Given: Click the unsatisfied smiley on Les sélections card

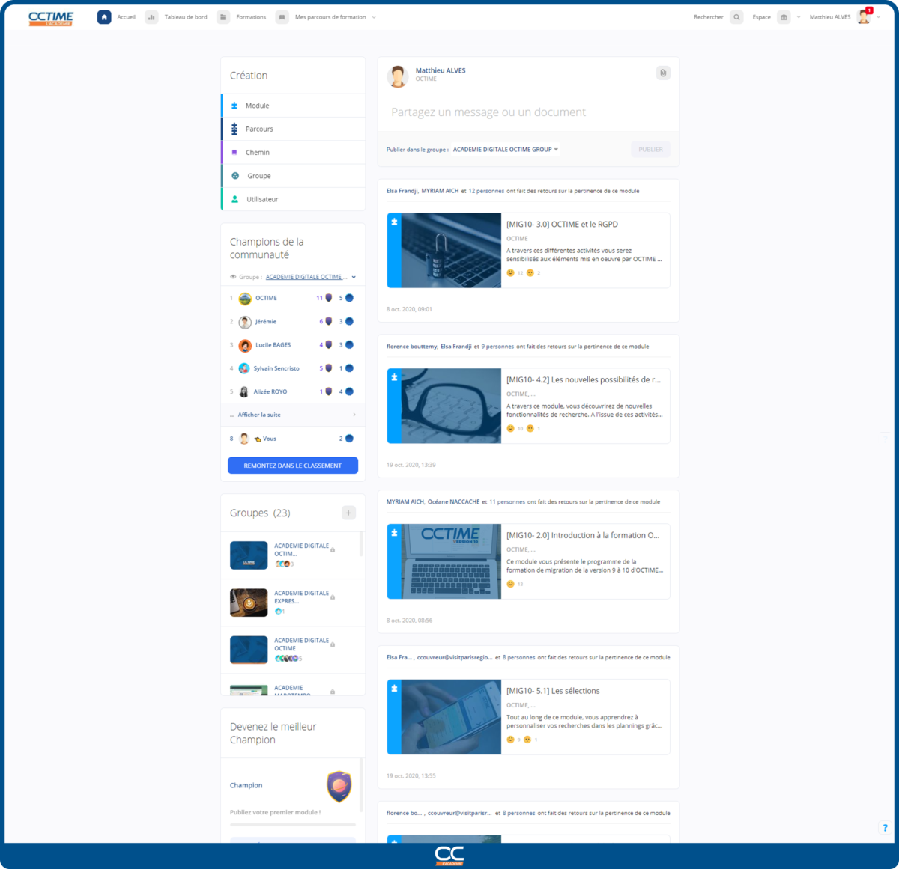Looking at the screenshot, I should pyautogui.click(x=527, y=740).
